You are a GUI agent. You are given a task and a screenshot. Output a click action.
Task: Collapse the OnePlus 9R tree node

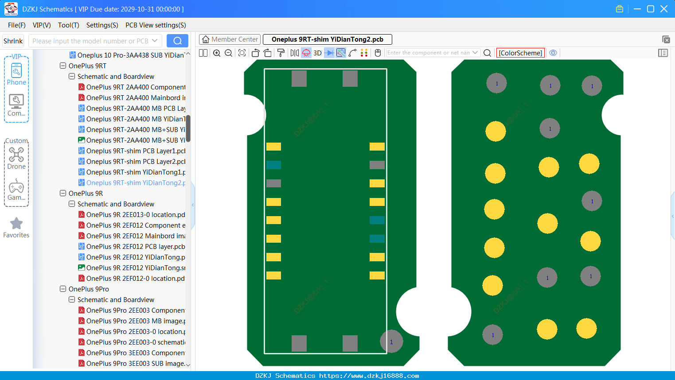63,194
